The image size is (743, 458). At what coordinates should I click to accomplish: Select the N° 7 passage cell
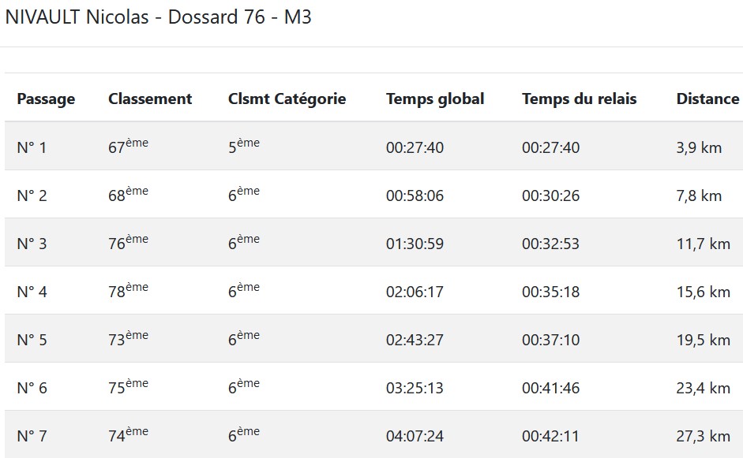tap(32, 436)
